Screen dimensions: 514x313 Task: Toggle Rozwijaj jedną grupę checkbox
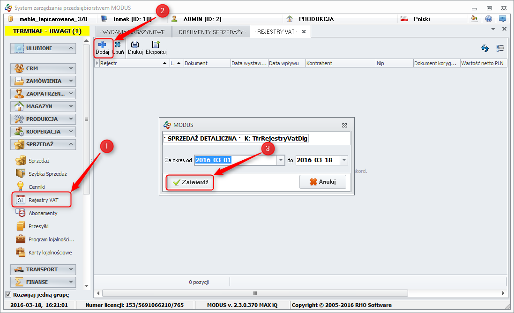(x=8, y=294)
